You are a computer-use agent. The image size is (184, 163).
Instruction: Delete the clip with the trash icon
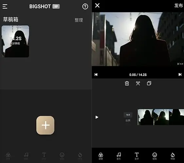(x=127, y=83)
